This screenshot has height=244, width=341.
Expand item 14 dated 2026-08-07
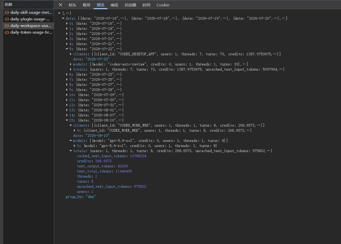click(67, 115)
